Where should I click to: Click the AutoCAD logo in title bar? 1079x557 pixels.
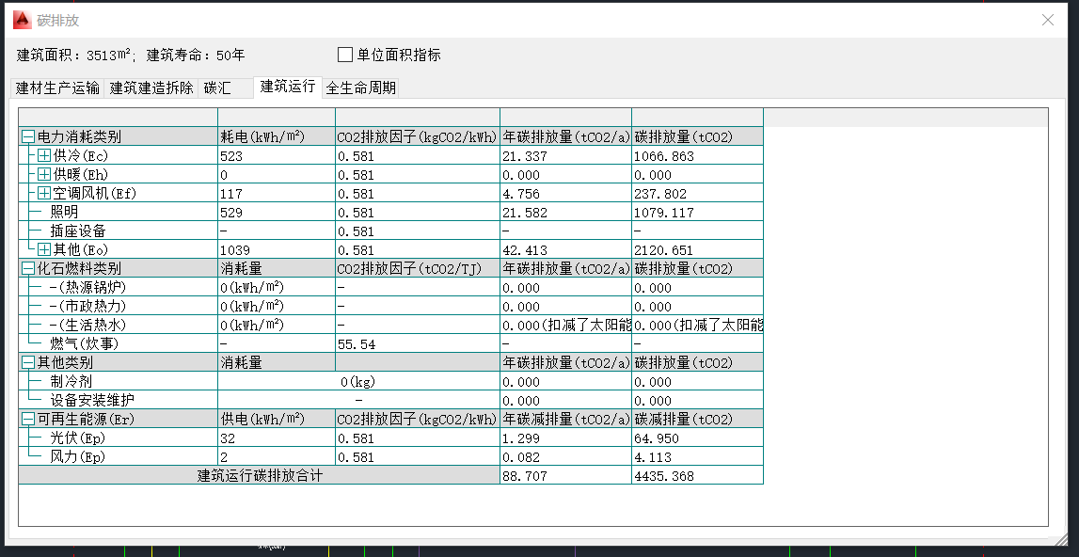(21, 20)
